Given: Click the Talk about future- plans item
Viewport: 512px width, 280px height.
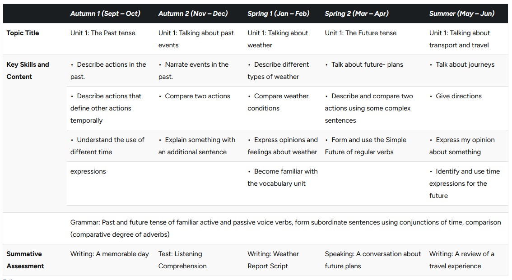Looking at the screenshot, I should (364, 64).
